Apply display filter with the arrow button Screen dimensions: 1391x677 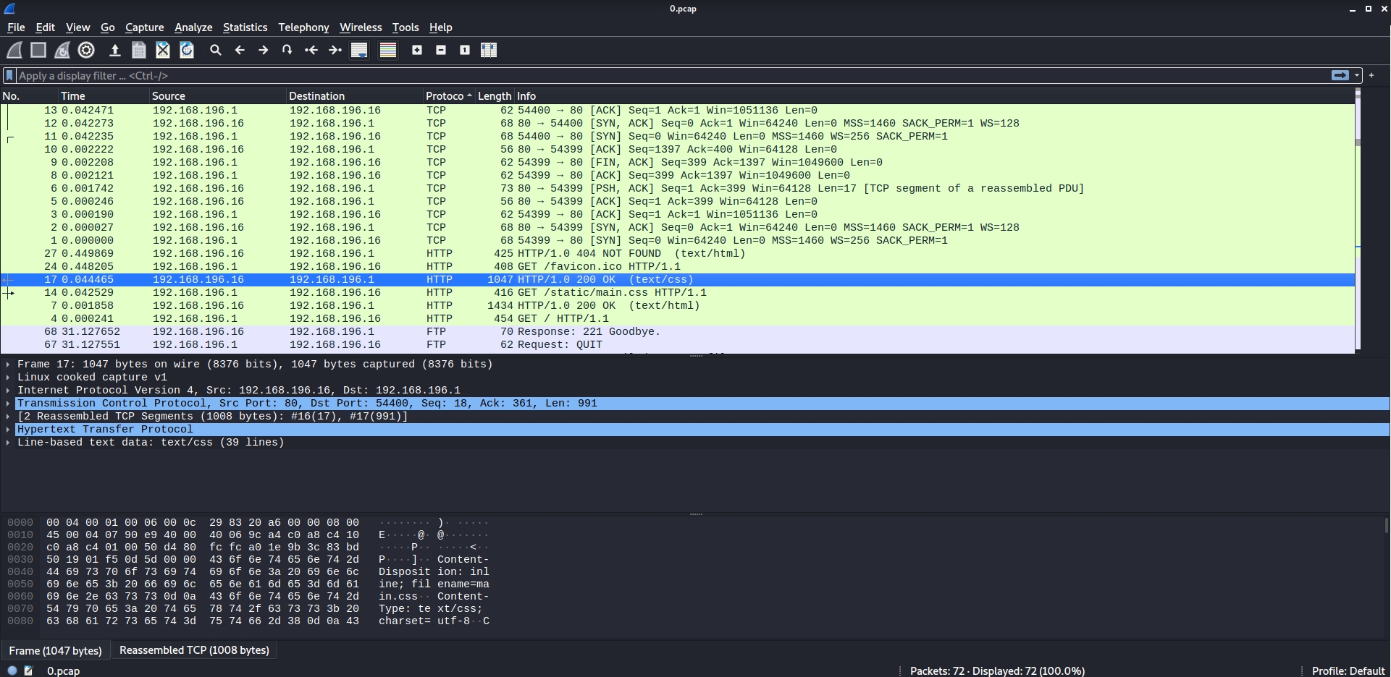(1340, 75)
